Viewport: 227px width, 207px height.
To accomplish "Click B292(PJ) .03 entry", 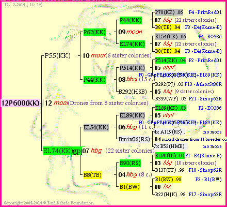I will coord(169,84).
